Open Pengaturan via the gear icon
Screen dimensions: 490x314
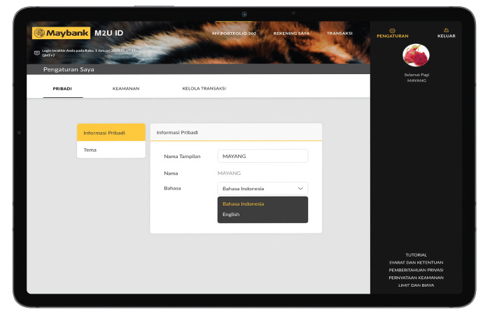pos(392,31)
